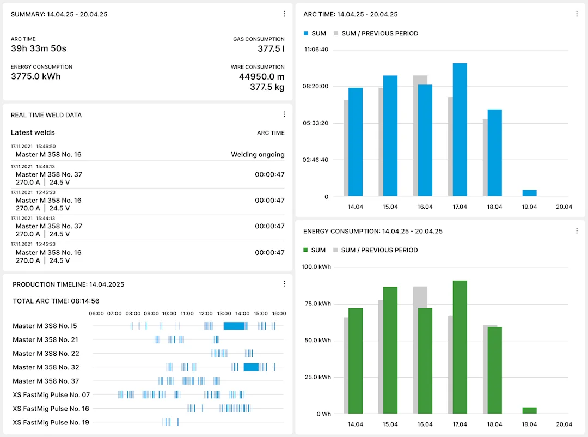The height and width of the screenshot is (437, 588).
Task: Open the Real Time Weld Data kebab menu
Action: click(x=284, y=114)
